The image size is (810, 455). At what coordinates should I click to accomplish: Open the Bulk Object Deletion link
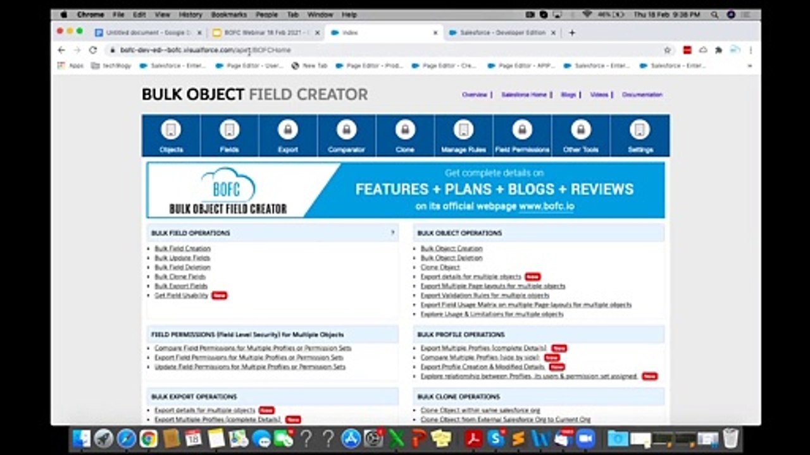click(x=451, y=258)
